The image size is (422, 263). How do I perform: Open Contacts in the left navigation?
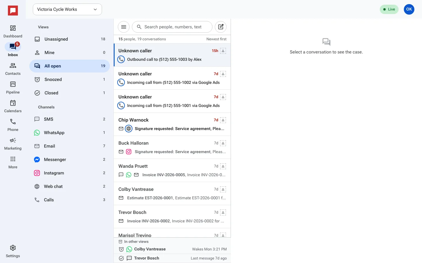(13, 69)
